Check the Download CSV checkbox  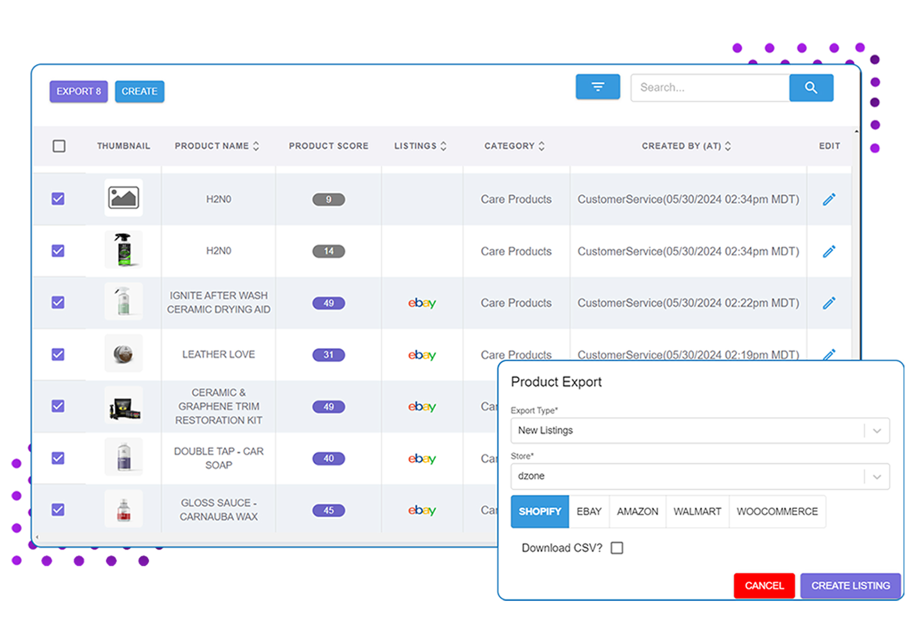tap(617, 548)
